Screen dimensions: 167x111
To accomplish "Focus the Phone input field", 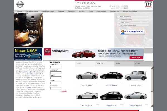I will click(x=56, y=83).
